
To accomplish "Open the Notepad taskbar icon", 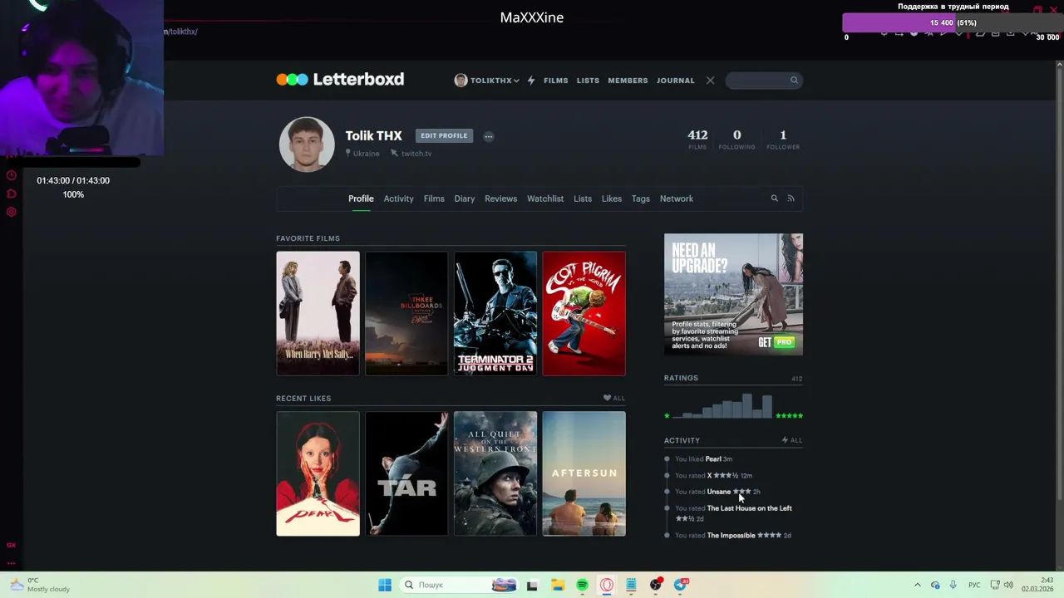I will coord(631,585).
